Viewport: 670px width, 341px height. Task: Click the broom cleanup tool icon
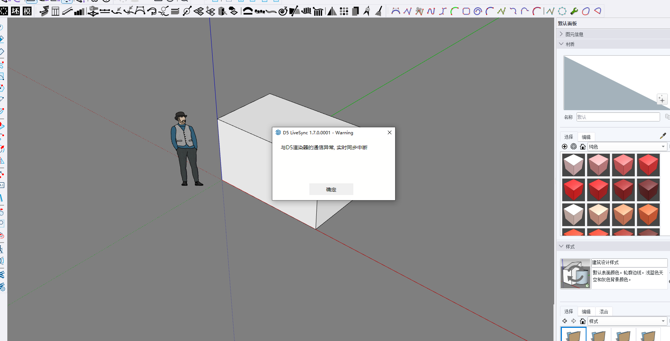click(x=379, y=11)
